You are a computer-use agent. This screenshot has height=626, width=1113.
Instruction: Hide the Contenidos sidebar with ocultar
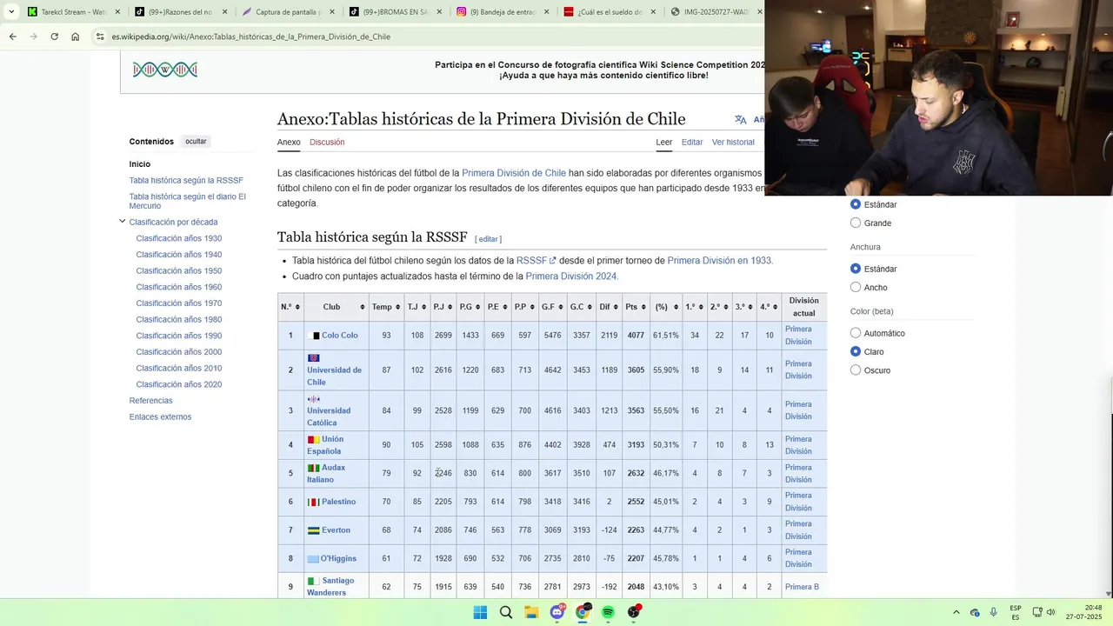point(196,142)
